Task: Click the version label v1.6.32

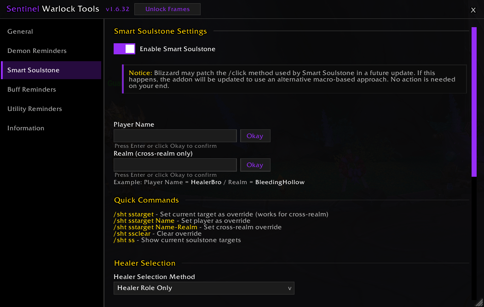Action: 117,9
